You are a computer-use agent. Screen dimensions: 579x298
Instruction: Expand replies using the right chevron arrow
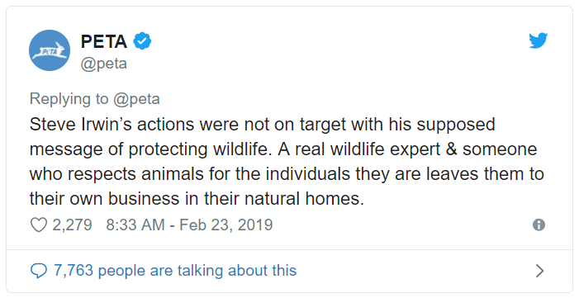tap(539, 271)
